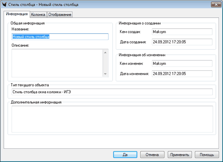Close the column style dialog window
This screenshot has width=223, height=162.
click(215, 5)
